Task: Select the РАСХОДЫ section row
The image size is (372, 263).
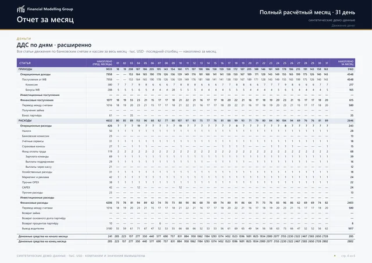Action: pos(186,121)
